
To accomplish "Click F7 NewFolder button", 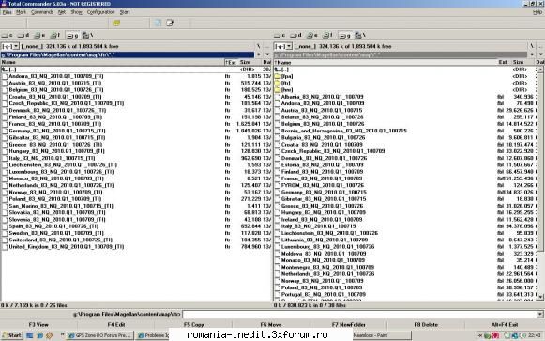I will (349, 325).
